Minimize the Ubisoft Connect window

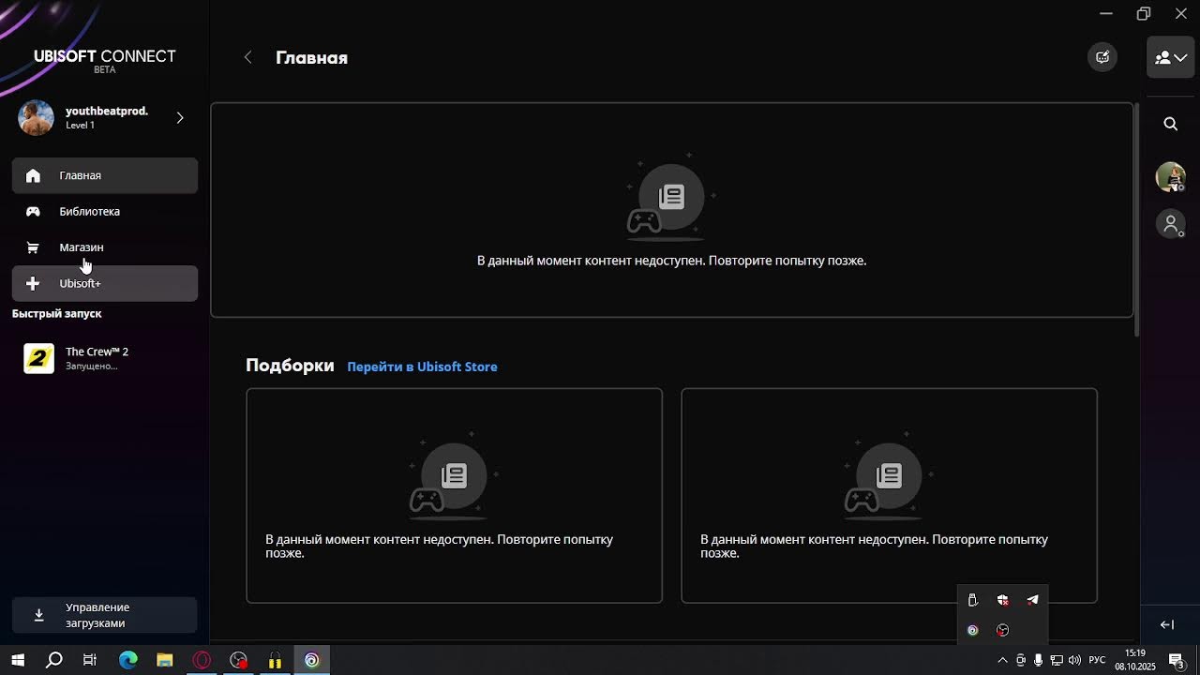pos(1106,13)
